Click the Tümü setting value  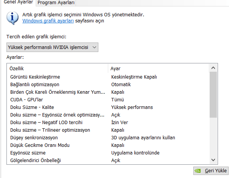point(117,100)
